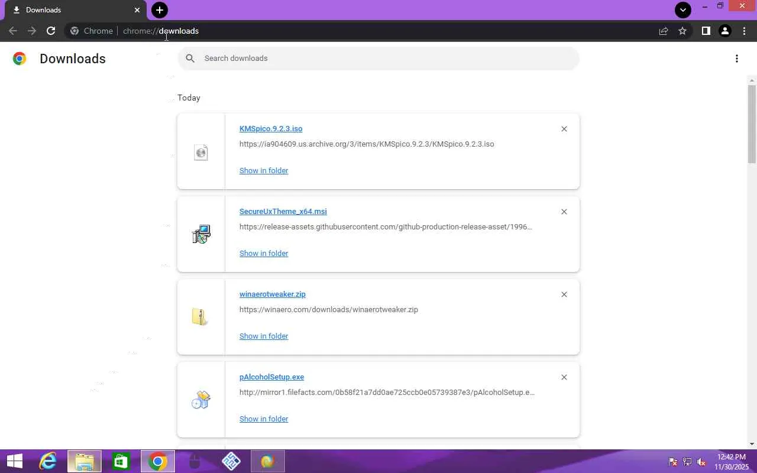Image resolution: width=757 pixels, height=473 pixels.
Task: Minimize the Chrome window
Action: [x=705, y=7]
